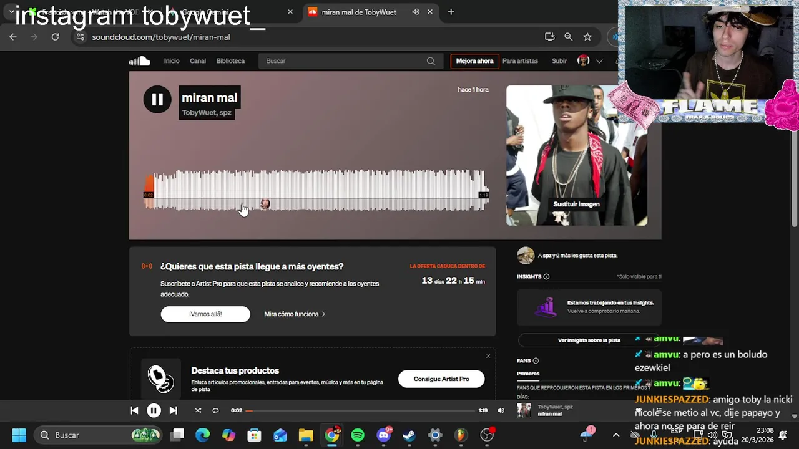
Task: Open the FANS info icon
Action: click(x=536, y=360)
